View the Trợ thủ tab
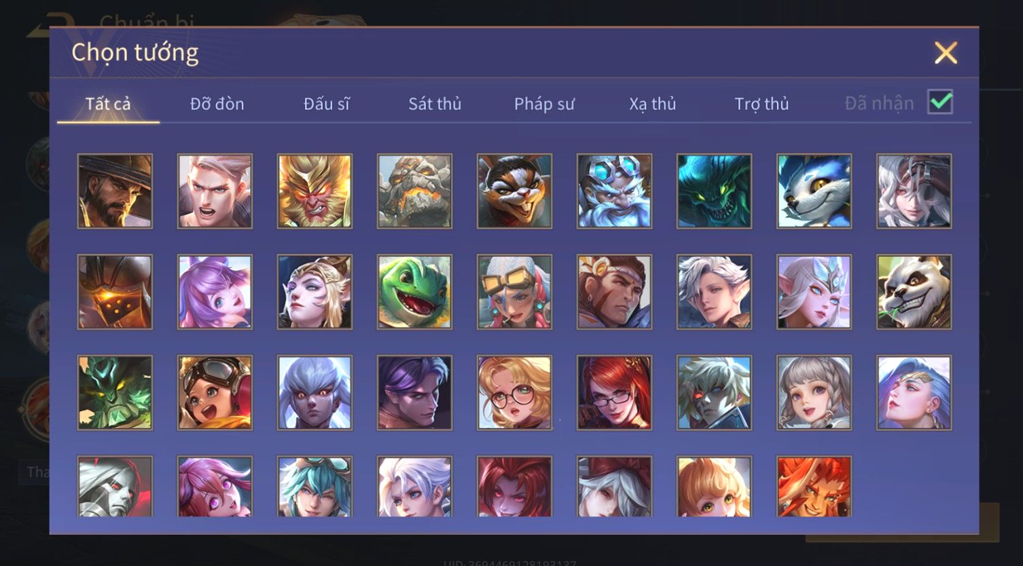Screen dimensions: 1023x566 click(761, 104)
